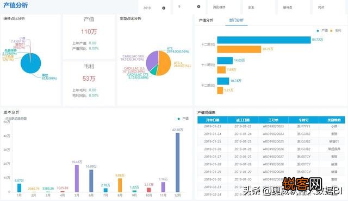
Task: Toggle orange 毛利 legend in department chart
Action: [x=335, y=30]
